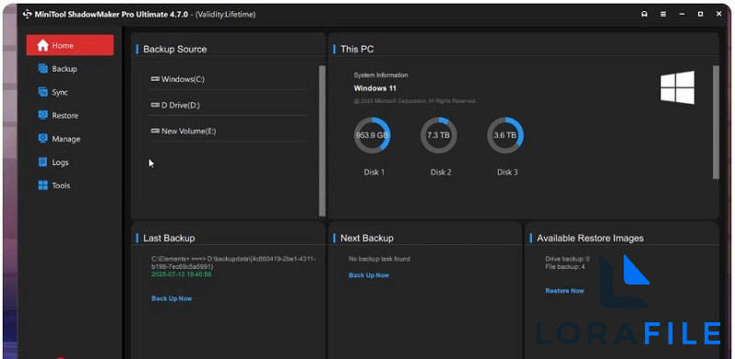Click the Windows 11 system name text
This screenshot has height=359, width=735.
pyautogui.click(x=375, y=88)
